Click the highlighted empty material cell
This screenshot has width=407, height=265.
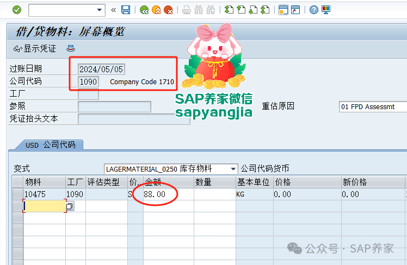click(x=45, y=206)
